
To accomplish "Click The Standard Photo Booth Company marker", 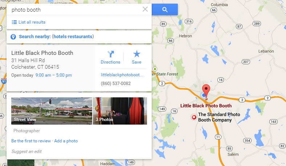I will (194, 117).
